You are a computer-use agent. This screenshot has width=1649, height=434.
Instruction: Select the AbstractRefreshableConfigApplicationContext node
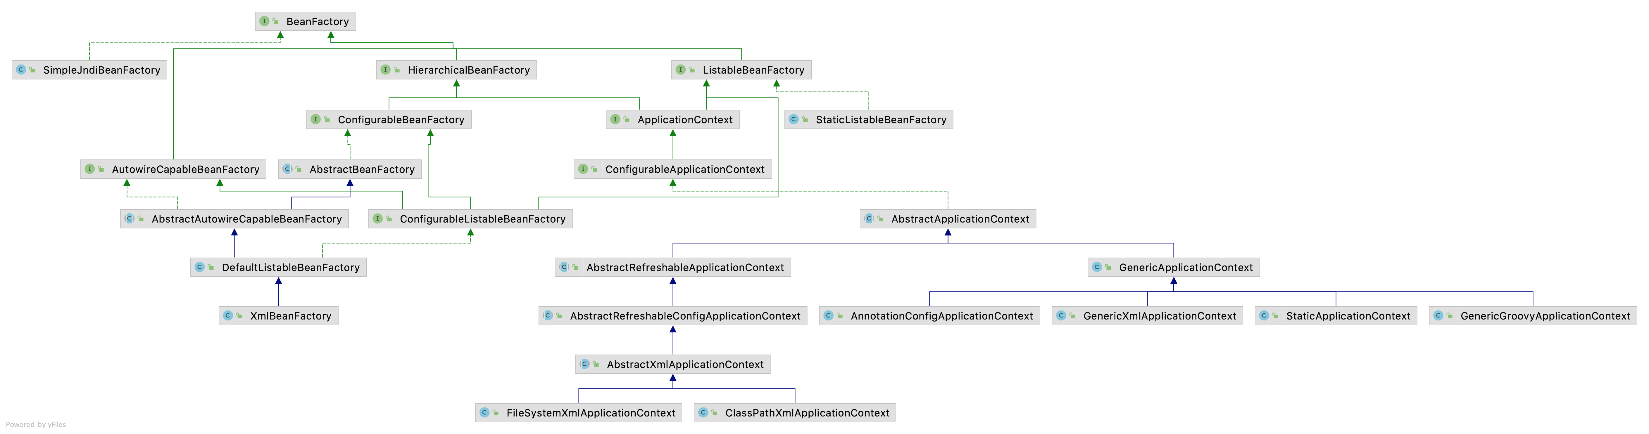click(x=684, y=316)
